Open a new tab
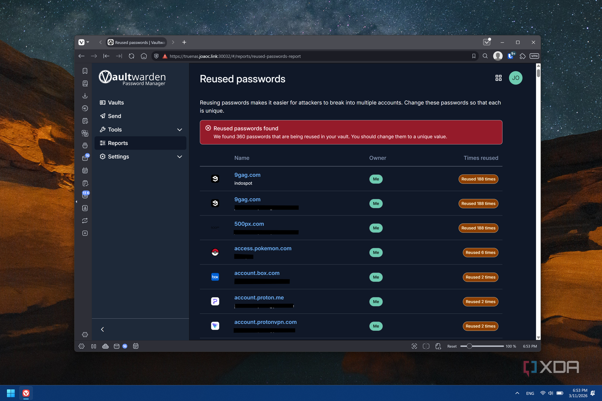The height and width of the screenshot is (401, 602). (184, 42)
